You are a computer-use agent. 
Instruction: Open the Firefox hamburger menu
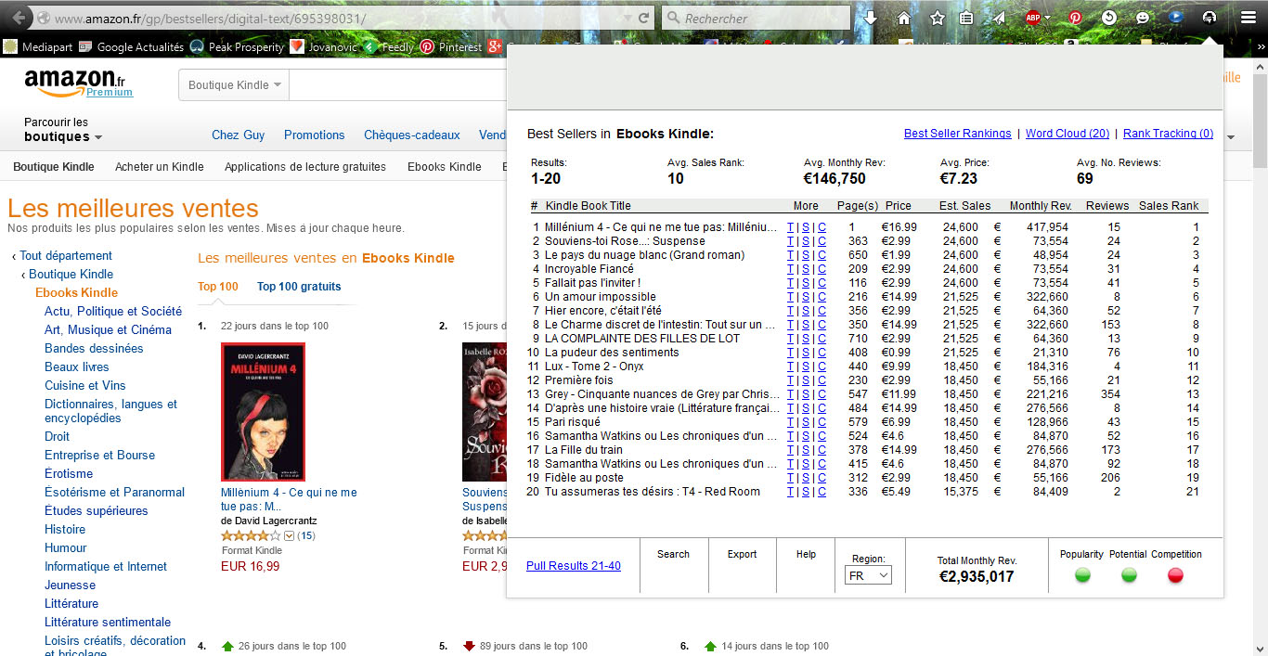(1249, 18)
